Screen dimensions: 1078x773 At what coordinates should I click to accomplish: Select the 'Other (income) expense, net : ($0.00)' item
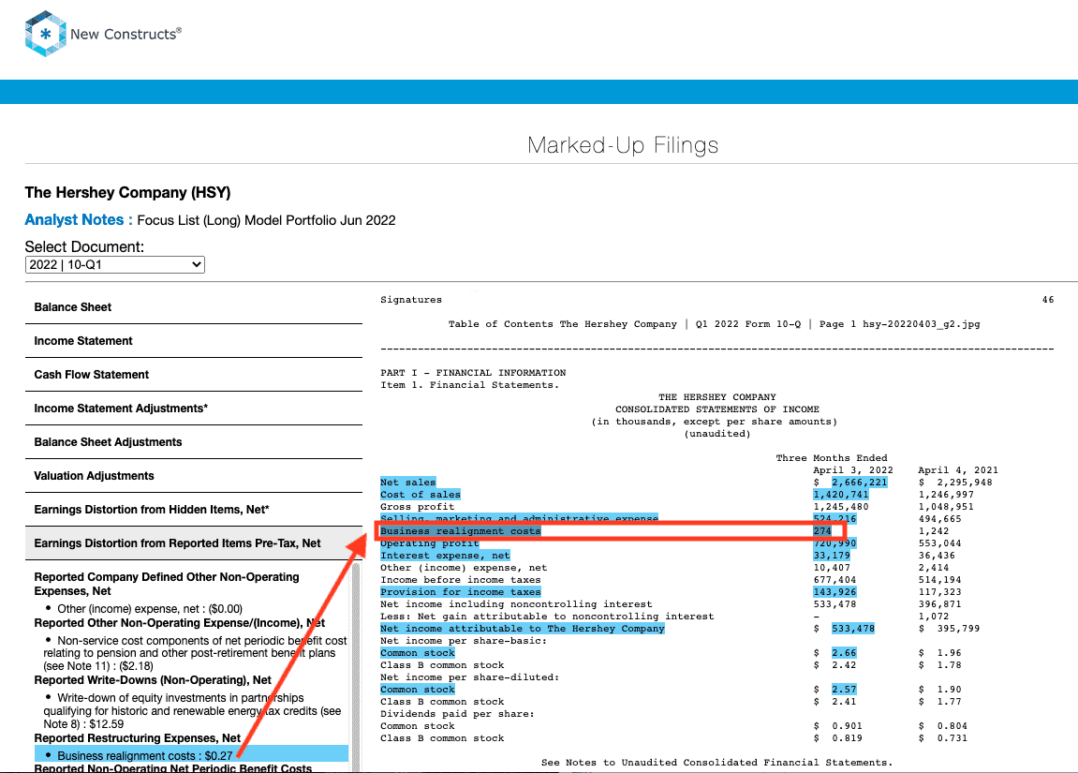(x=150, y=609)
